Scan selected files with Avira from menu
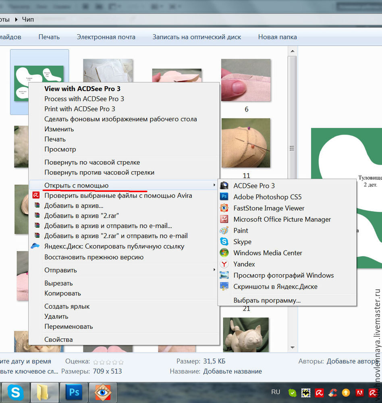 [x=124, y=195]
